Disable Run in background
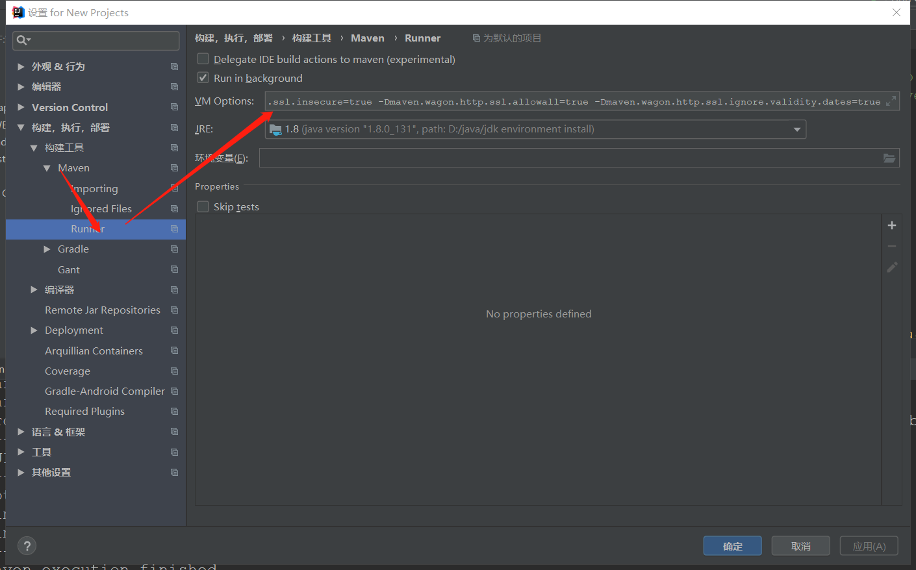Viewport: 916px width, 570px height. click(x=203, y=78)
